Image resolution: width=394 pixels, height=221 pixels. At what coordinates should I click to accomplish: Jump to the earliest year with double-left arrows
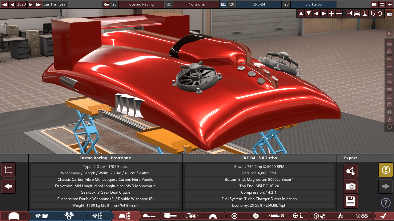coord(5,4)
